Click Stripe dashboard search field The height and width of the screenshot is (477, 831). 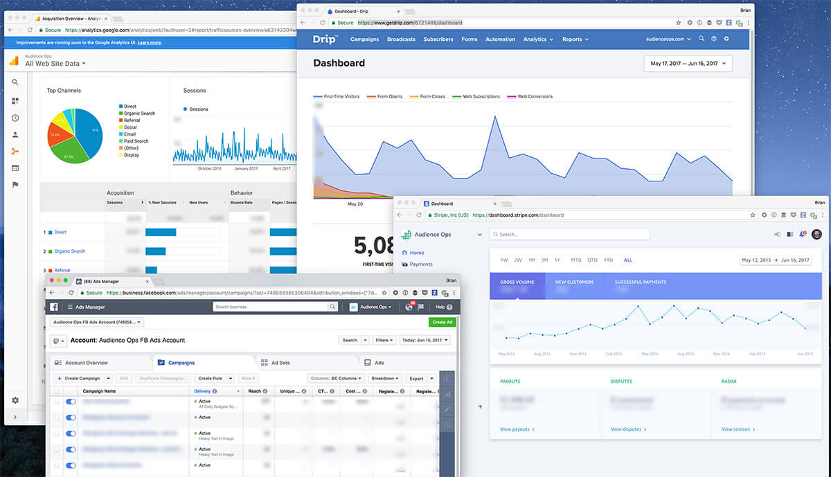pos(569,235)
